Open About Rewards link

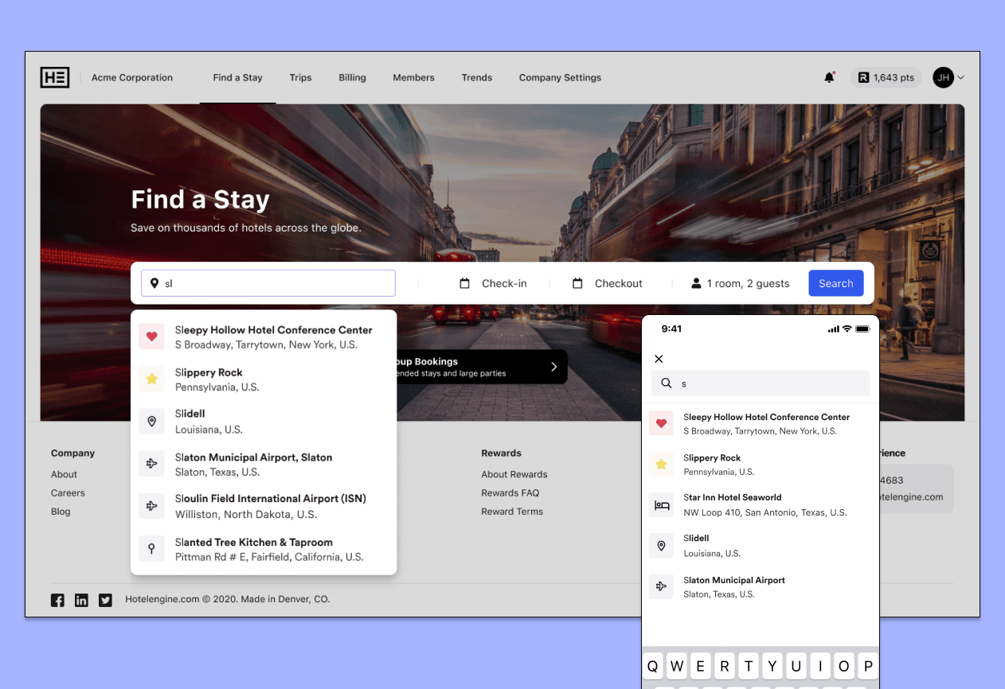[x=514, y=474]
